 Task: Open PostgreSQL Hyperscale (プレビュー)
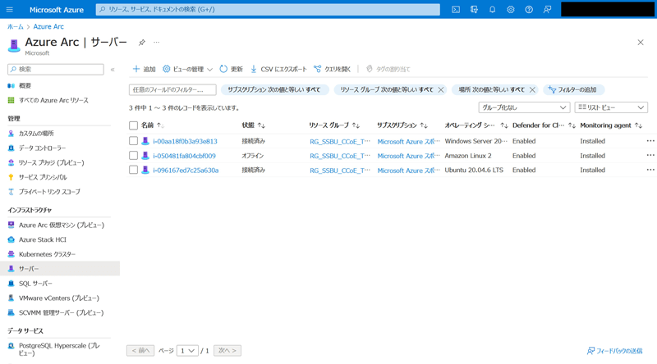(58, 349)
